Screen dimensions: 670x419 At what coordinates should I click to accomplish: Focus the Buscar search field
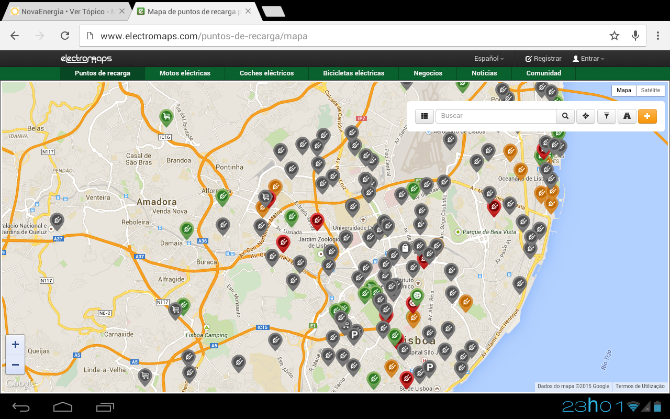(496, 116)
